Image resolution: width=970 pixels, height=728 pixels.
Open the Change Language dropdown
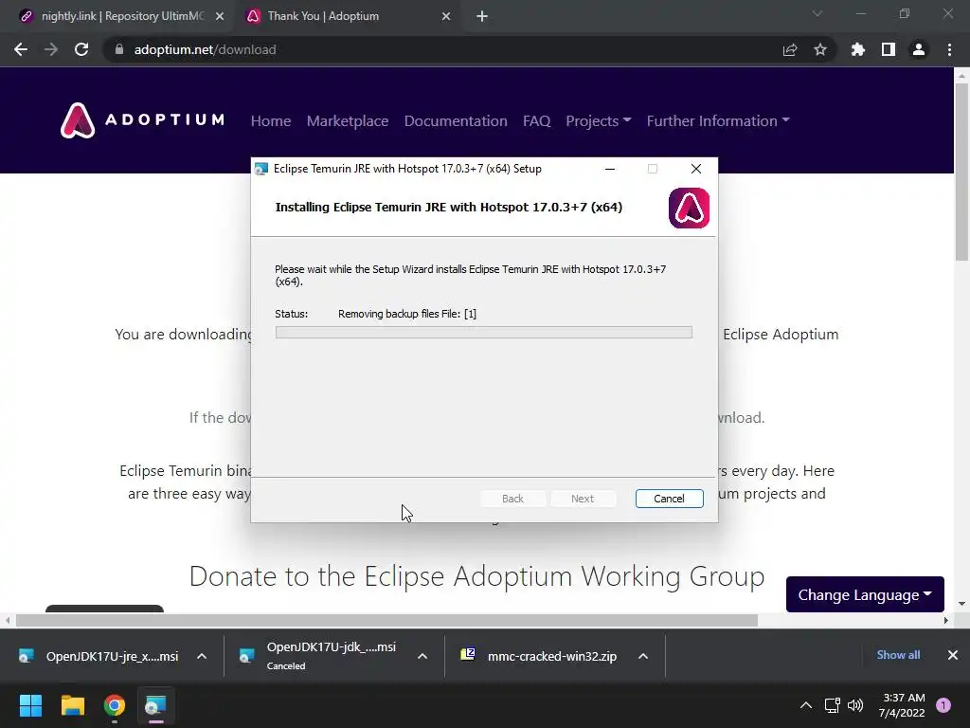(865, 594)
